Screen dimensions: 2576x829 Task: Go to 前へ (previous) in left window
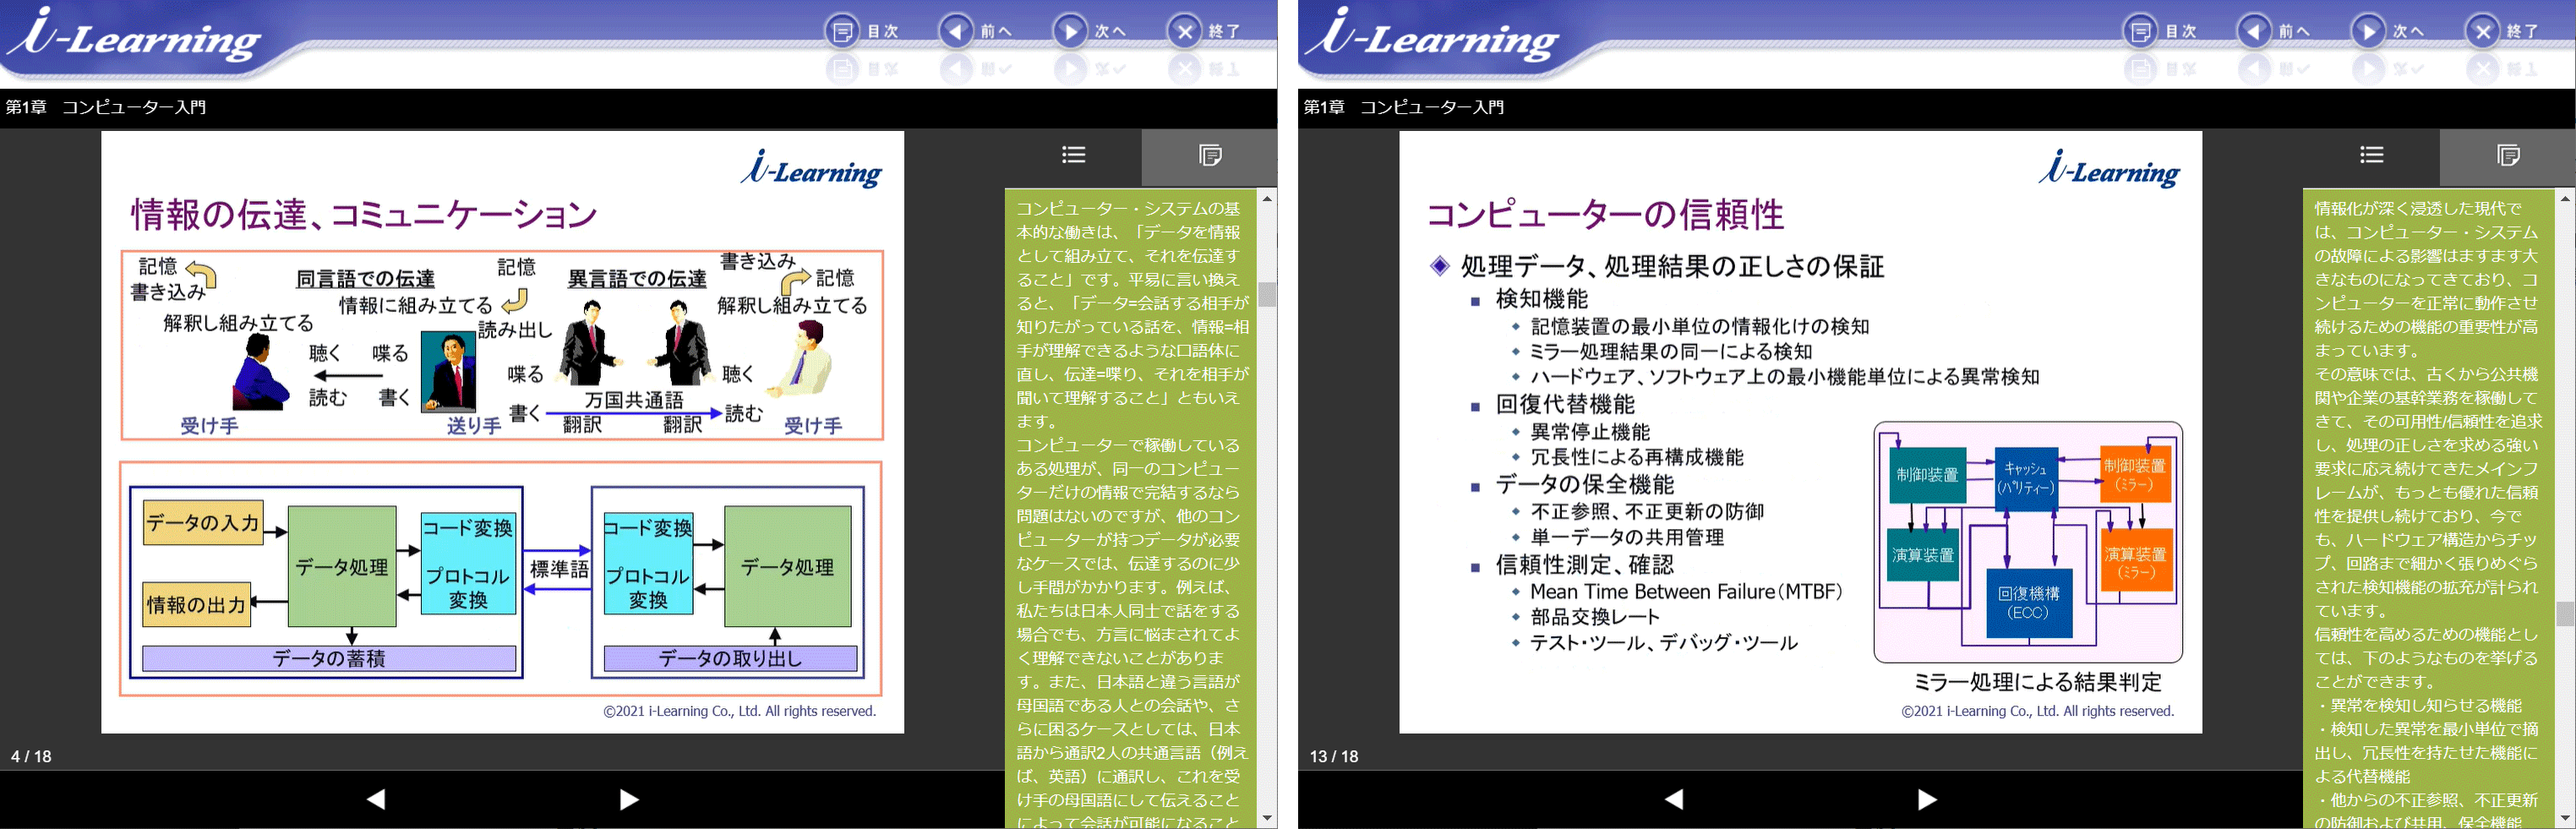(x=976, y=31)
